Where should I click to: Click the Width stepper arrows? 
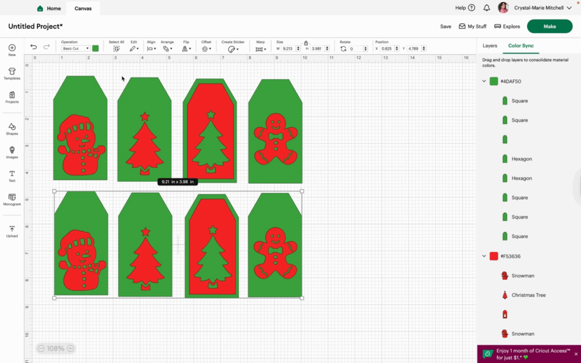point(298,49)
